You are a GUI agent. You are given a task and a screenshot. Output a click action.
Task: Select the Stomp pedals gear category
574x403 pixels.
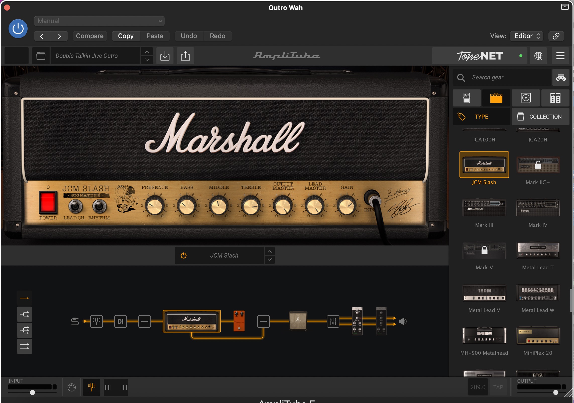coord(467,98)
